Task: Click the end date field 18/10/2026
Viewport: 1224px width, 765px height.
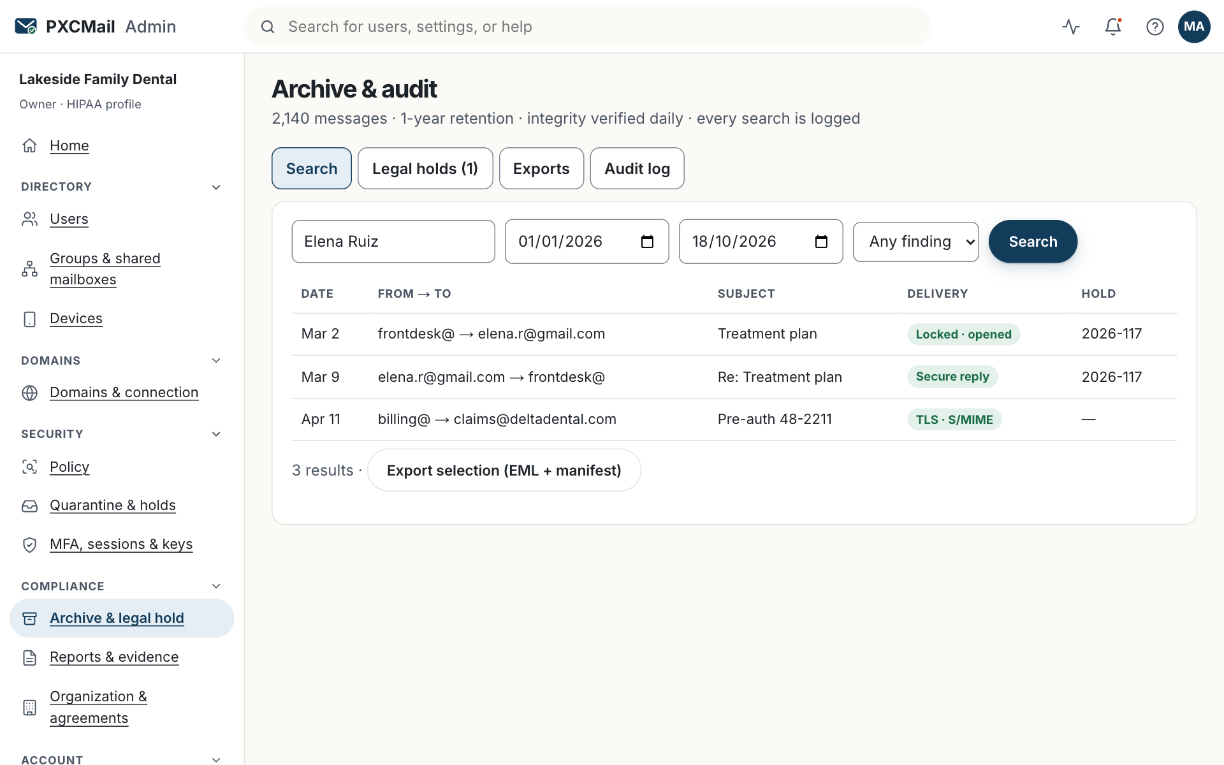Action: [x=761, y=242]
